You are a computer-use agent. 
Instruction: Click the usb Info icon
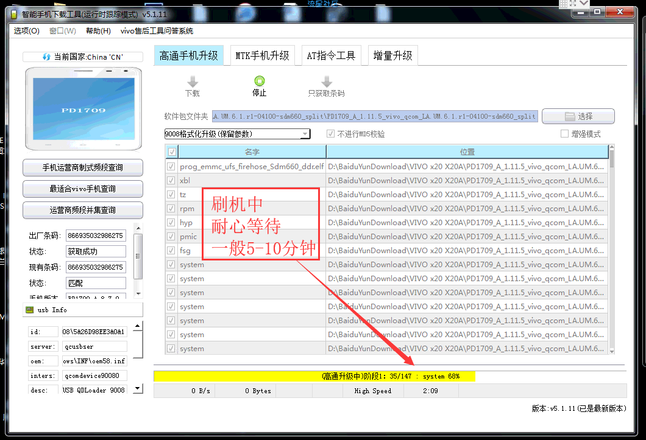pyautogui.click(x=30, y=310)
